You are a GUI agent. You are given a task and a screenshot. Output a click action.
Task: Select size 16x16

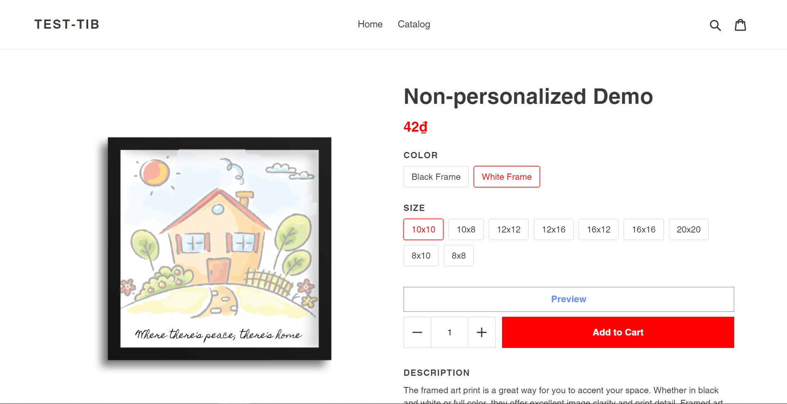point(643,230)
